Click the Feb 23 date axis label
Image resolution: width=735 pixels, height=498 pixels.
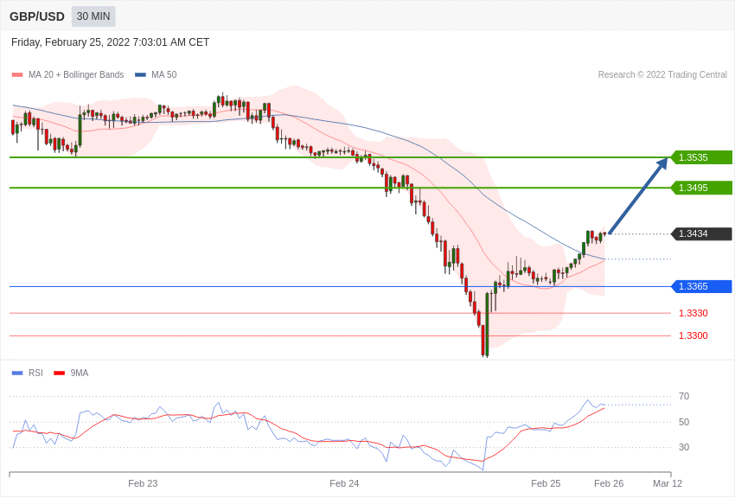(143, 483)
